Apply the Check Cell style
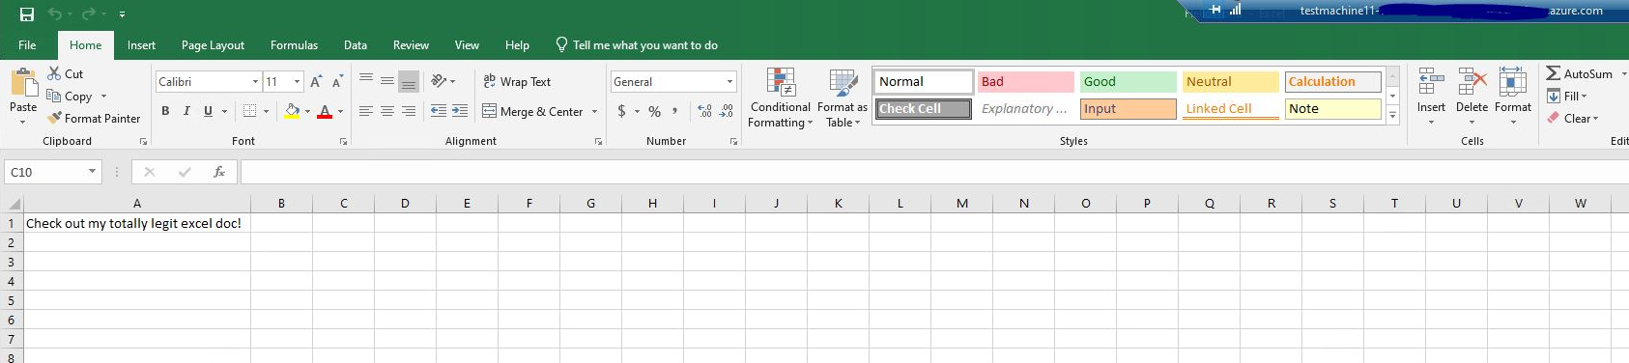This screenshot has width=1629, height=363. click(x=924, y=109)
